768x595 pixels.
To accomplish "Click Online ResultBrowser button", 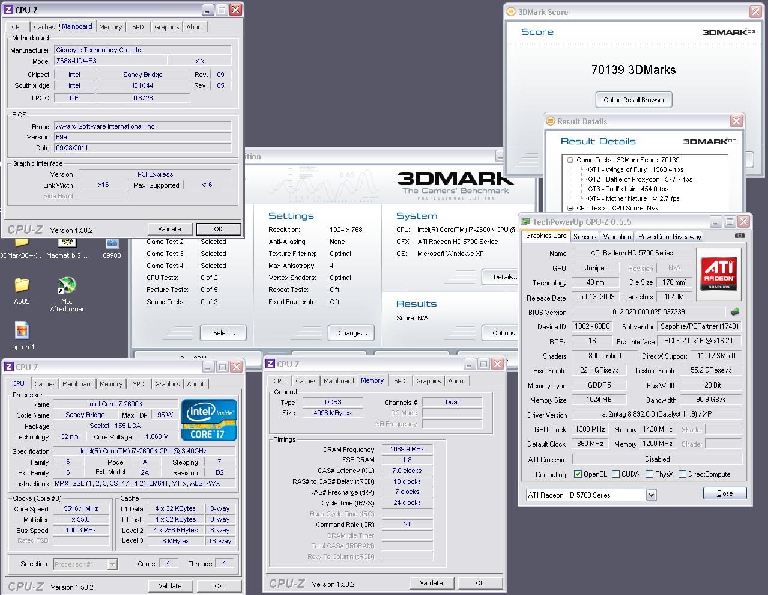I will (634, 100).
